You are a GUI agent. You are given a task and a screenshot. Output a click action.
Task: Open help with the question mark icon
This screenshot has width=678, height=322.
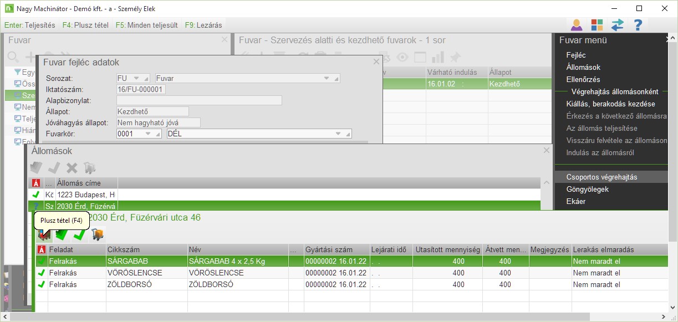pos(638,25)
